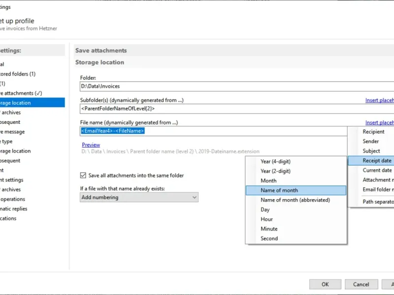The height and width of the screenshot is (295, 394).
Task: Click into the Folder path field
Action: coord(236,86)
